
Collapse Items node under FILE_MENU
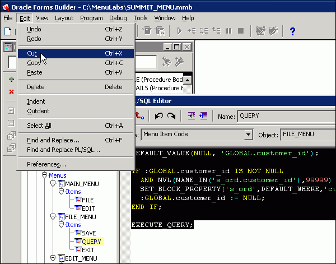(x=61, y=224)
